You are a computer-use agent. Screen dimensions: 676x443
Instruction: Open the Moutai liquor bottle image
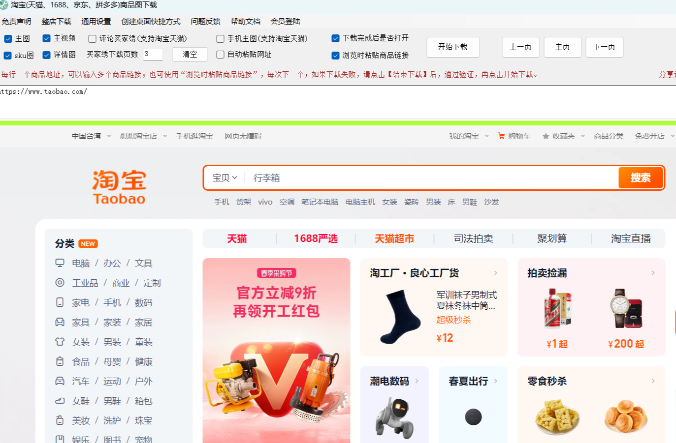(557, 308)
